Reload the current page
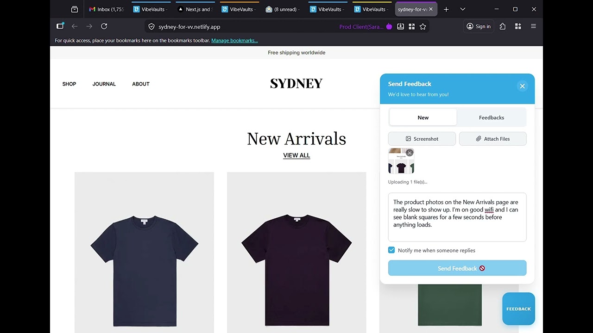 pyautogui.click(x=104, y=26)
